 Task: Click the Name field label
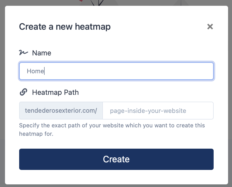click(x=41, y=53)
